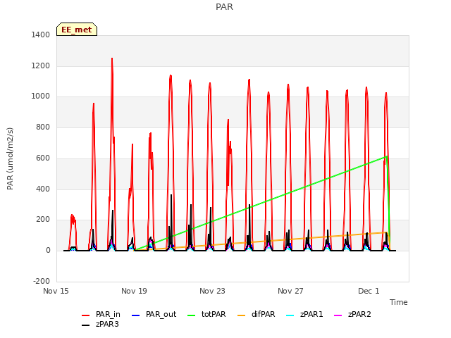Image resolution: width=451 pixels, height=338 pixels.
Task: Click green totPAR legend color marker
Action: (x=191, y=315)
